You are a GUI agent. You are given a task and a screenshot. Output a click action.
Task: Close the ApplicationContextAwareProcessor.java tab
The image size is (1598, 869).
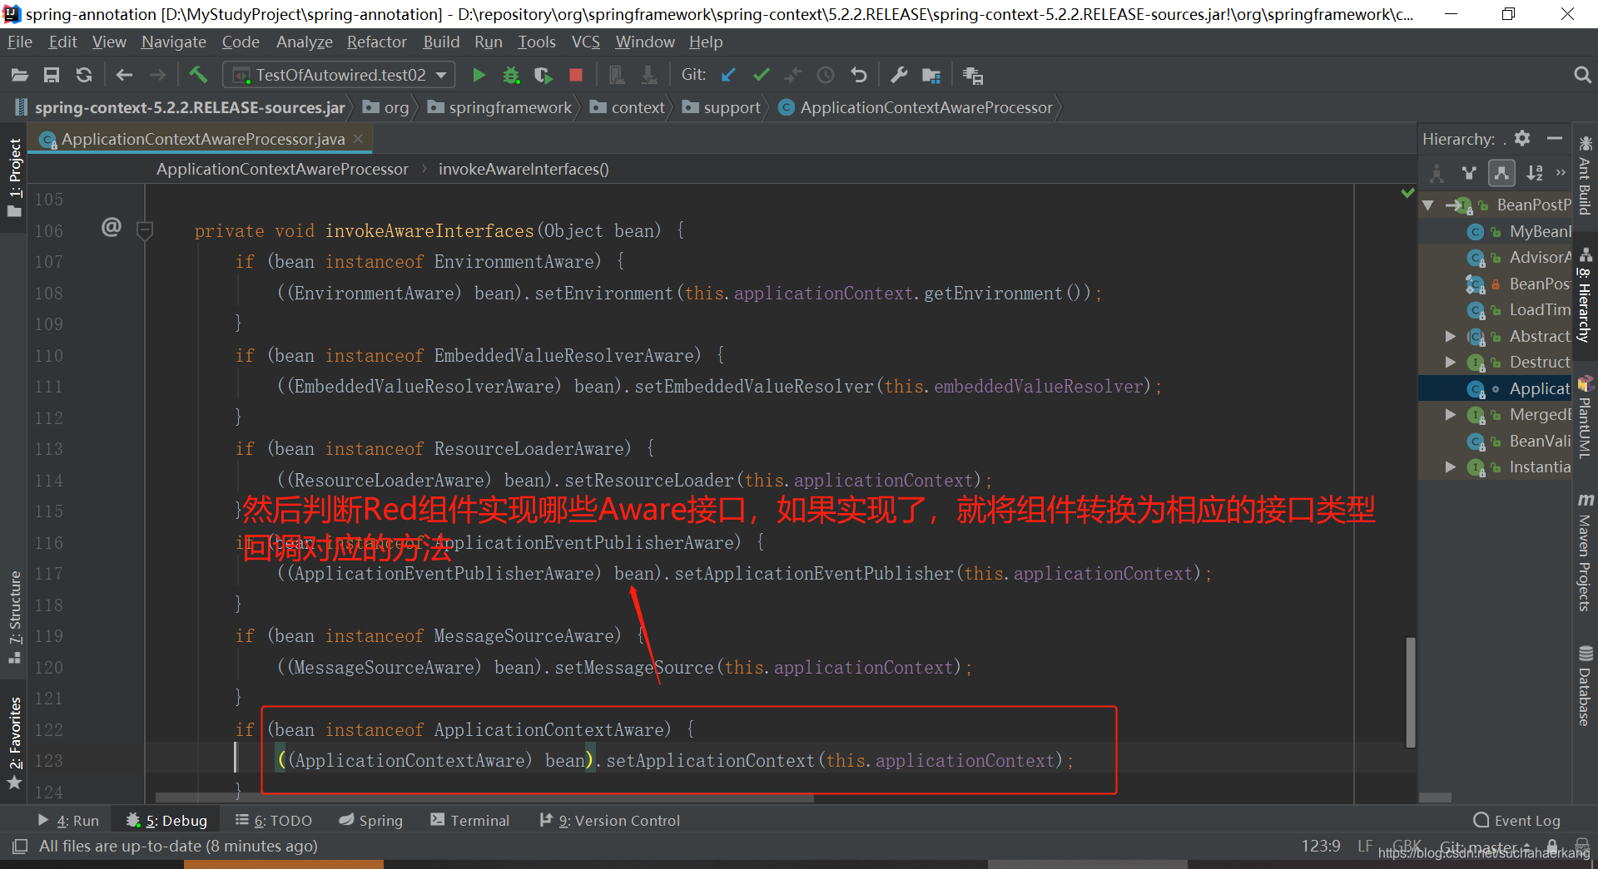pos(359,138)
